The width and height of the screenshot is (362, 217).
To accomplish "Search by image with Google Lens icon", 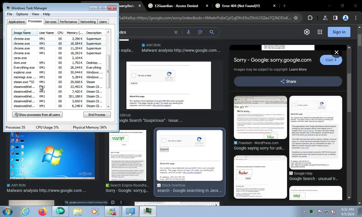I will [x=200, y=32].
